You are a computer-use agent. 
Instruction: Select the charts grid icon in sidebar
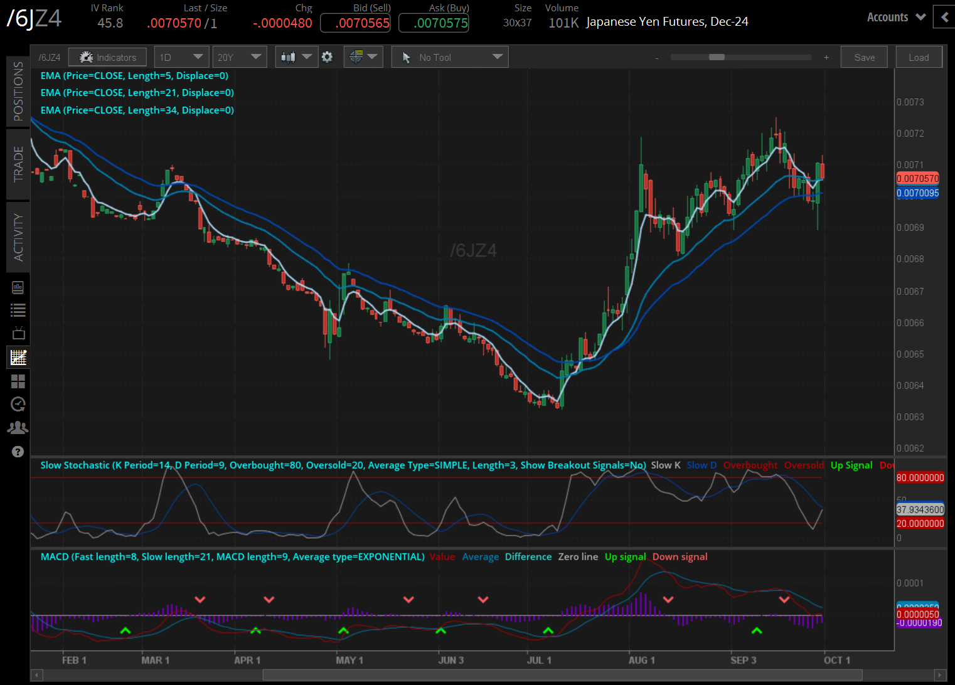tap(18, 358)
